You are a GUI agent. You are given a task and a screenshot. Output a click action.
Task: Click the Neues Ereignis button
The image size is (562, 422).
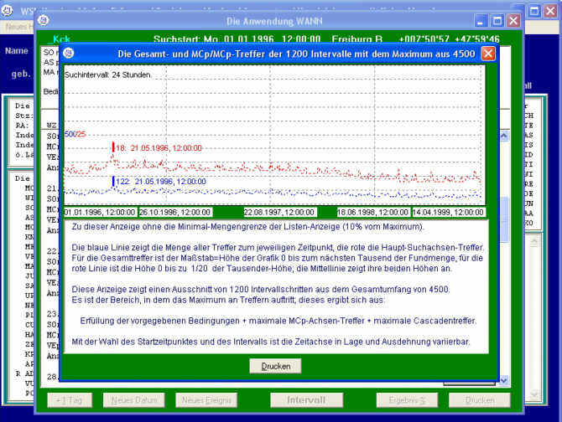pos(206,400)
